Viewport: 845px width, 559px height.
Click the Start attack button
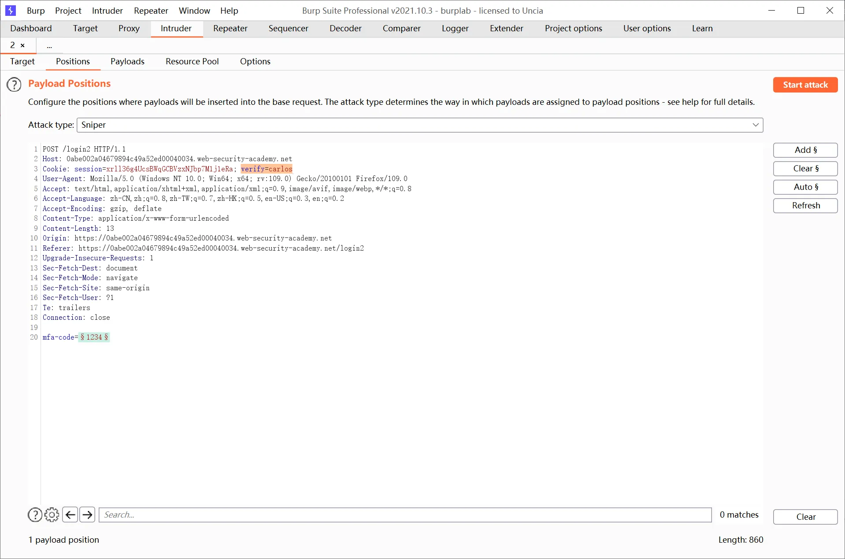tap(805, 85)
